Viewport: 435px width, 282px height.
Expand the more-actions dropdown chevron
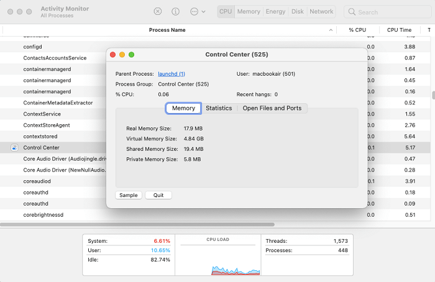pyautogui.click(x=203, y=12)
